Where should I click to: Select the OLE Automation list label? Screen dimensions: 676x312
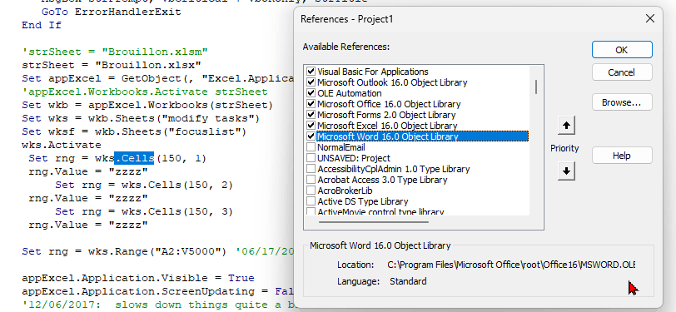349,93
